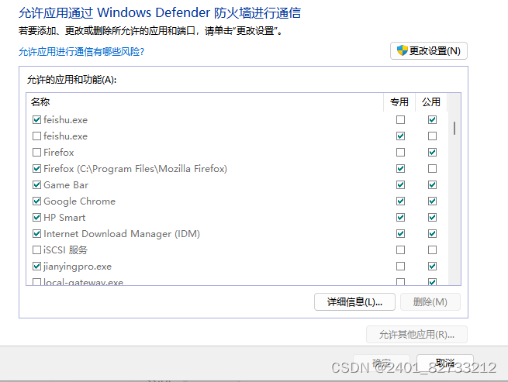This screenshot has width=508, height=382.
Task: Click the 更改设置(N) button
Action: tap(429, 51)
